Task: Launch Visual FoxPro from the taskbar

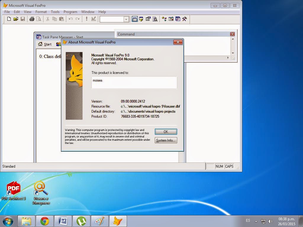Action: [x=118, y=221]
